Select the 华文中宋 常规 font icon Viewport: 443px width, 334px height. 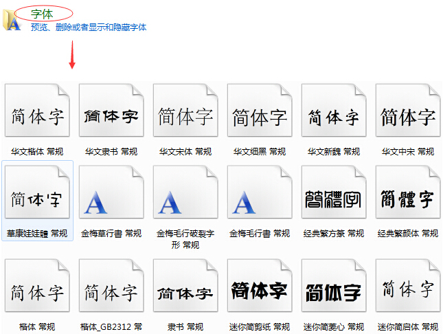(x=408, y=110)
